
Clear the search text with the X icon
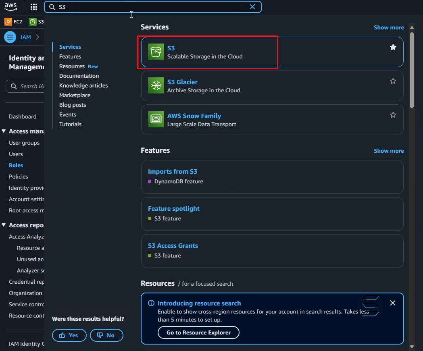(252, 7)
